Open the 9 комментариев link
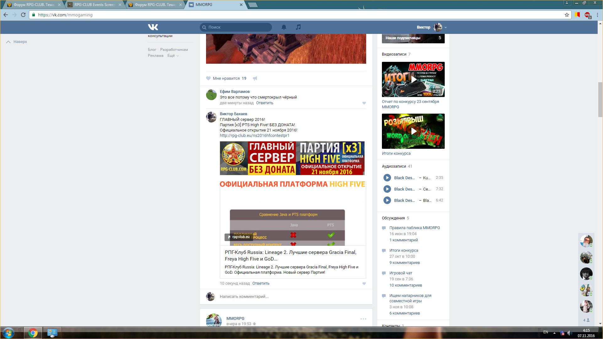This screenshot has height=339, width=603. click(405, 263)
